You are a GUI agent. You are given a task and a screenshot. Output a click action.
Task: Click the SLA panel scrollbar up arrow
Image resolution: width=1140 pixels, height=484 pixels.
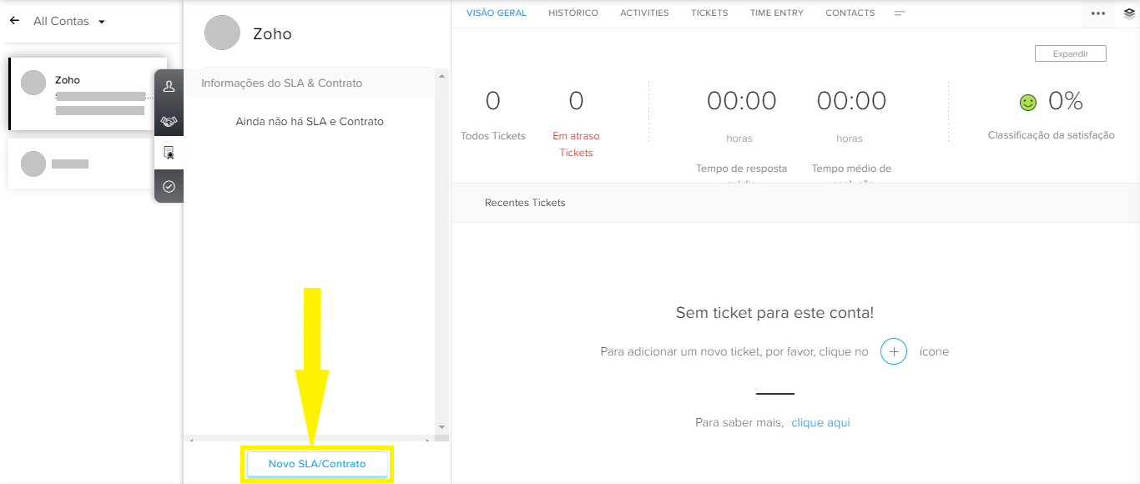(x=442, y=76)
